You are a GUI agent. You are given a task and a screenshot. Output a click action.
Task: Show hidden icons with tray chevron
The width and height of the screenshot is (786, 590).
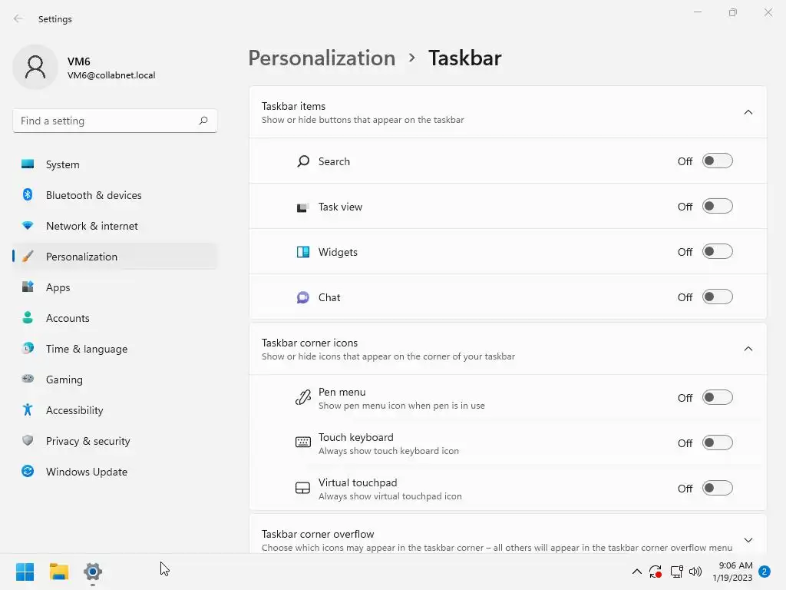(636, 572)
